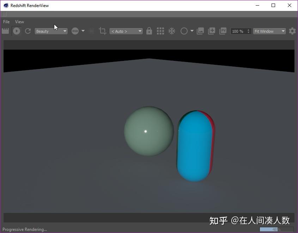The width and height of the screenshot is (298, 233).
Task: Open Redshift render settings with the gear icon
Action: (292, 31)
